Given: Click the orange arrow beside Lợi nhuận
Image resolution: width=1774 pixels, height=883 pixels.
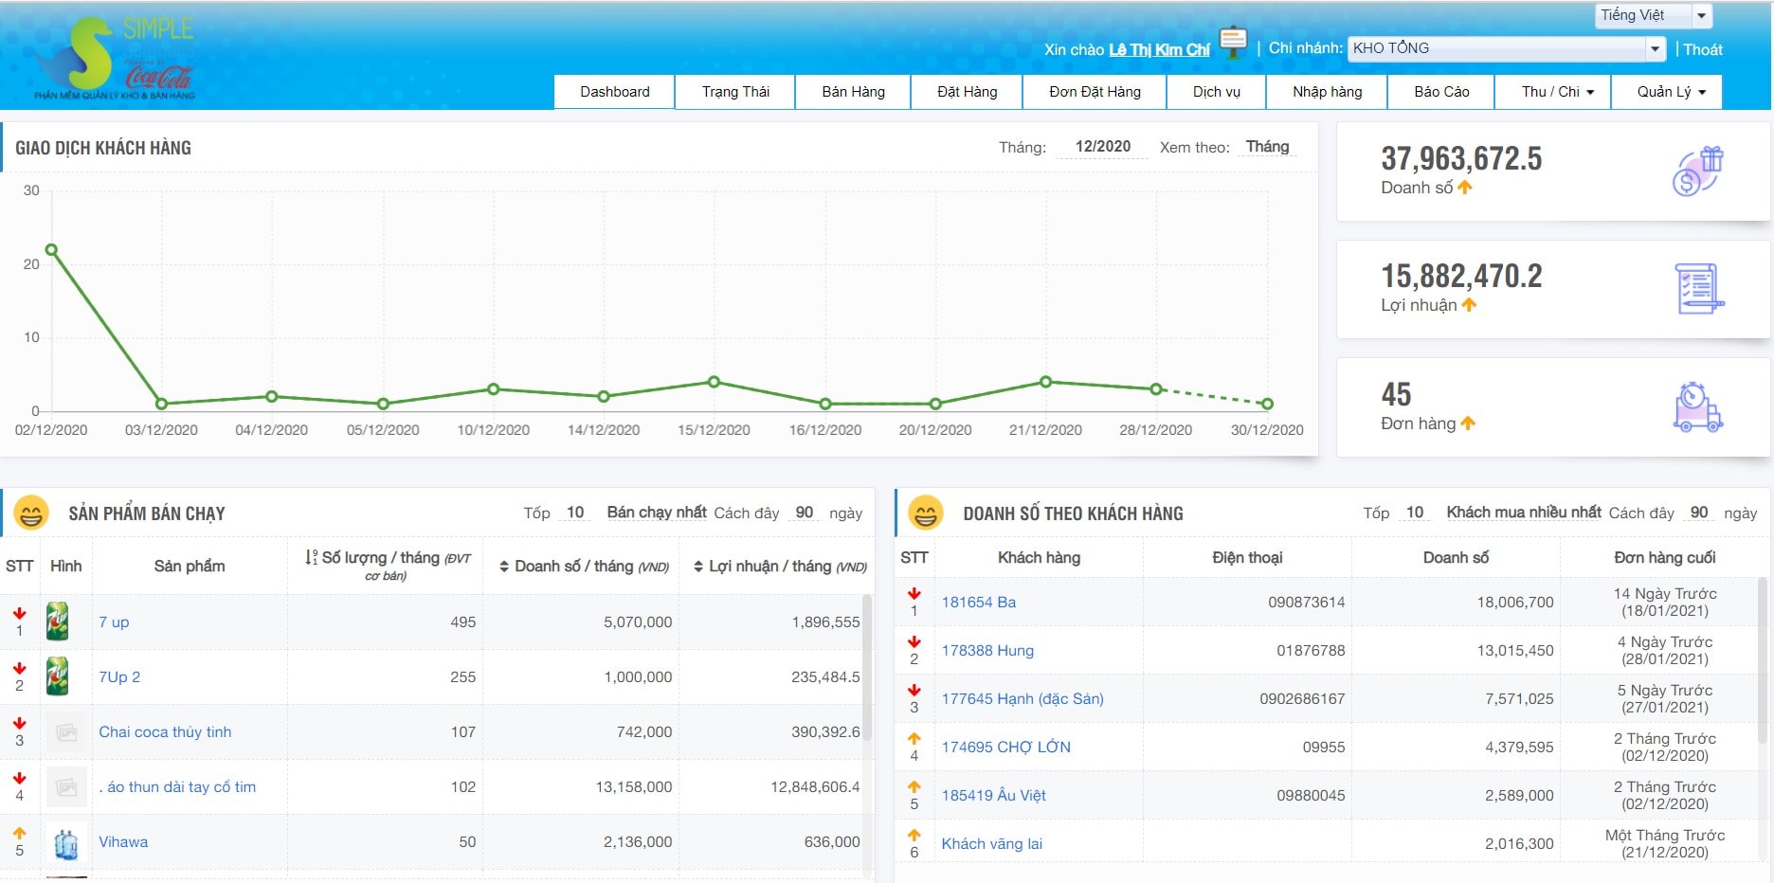Looking at the screenshot, I should [1469, 305].
